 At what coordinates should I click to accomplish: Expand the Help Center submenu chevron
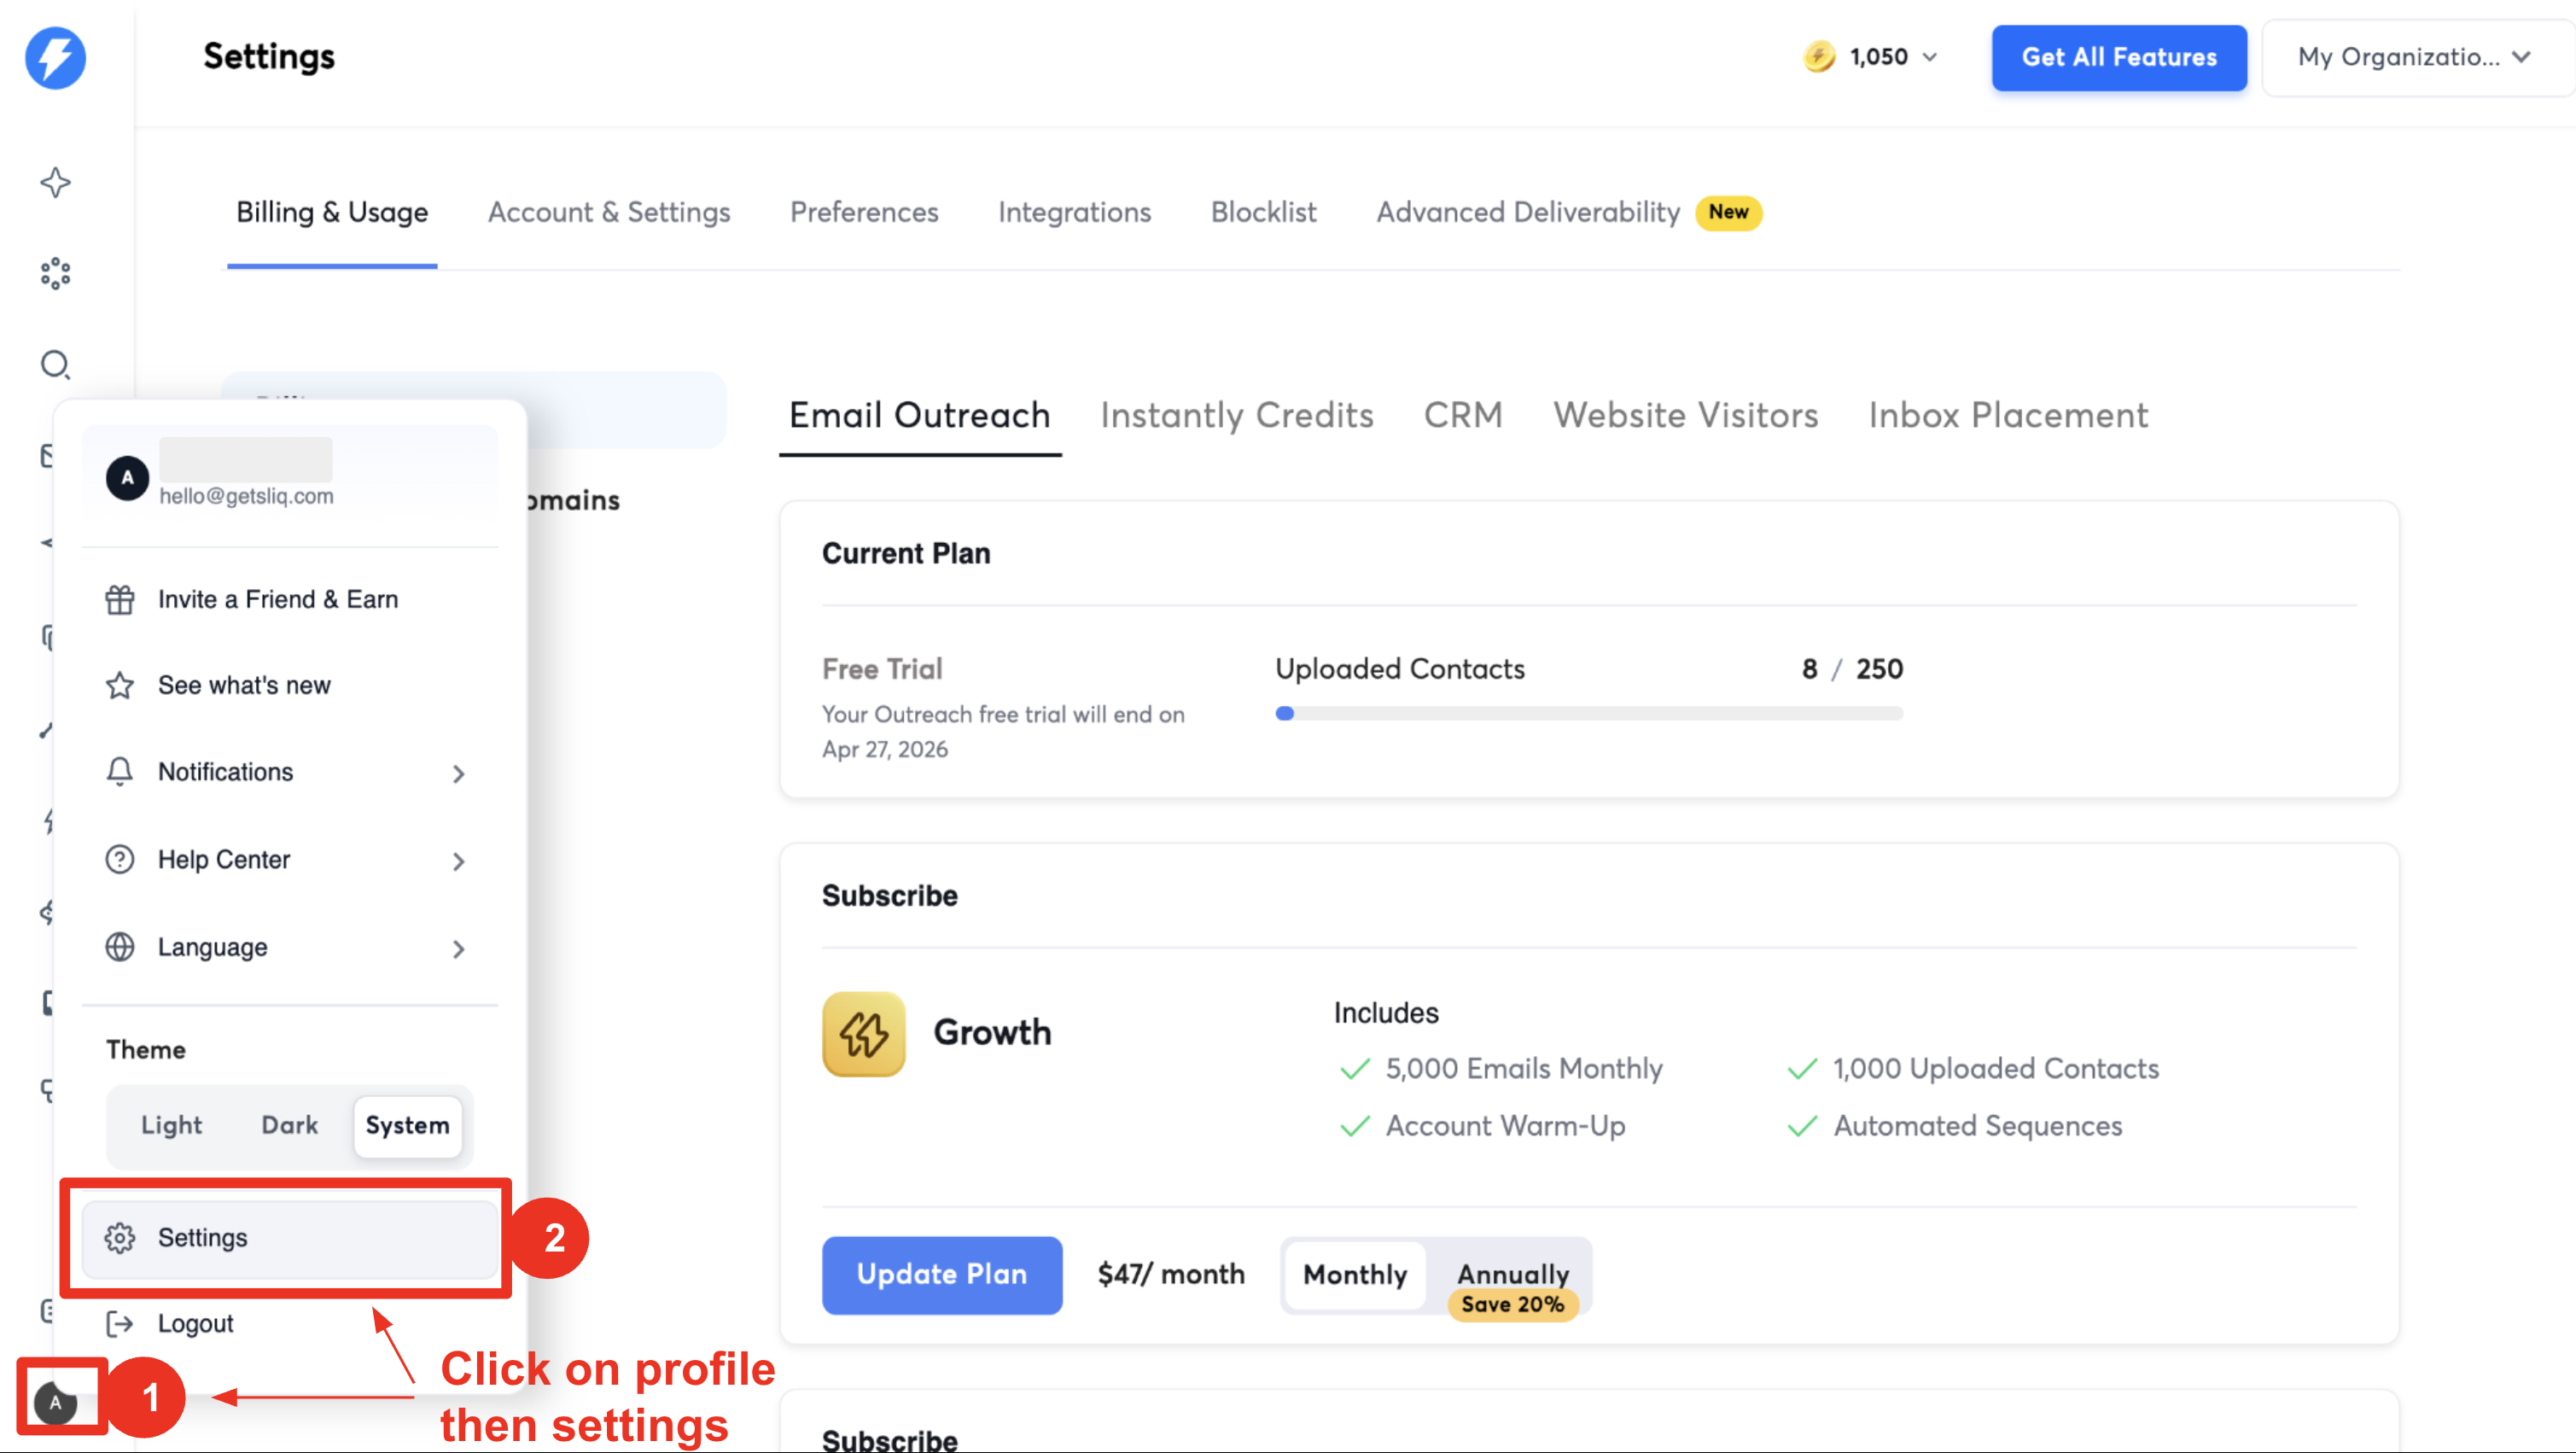coord(459,860)
